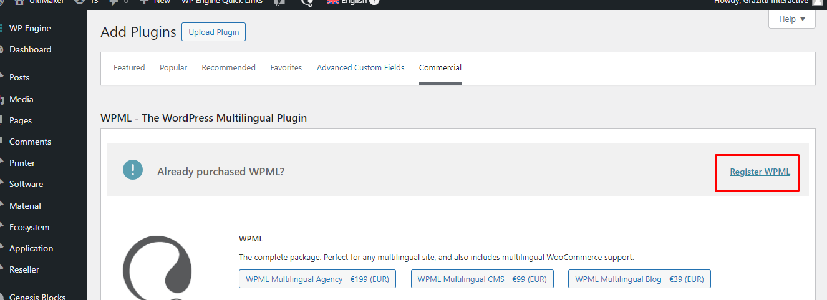Open Media in the sidebar menu
The width and height of the screenshot is (827, 300).
tap(21, 99)
